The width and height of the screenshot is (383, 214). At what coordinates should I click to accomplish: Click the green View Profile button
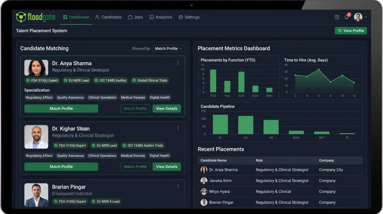(351, 31)
